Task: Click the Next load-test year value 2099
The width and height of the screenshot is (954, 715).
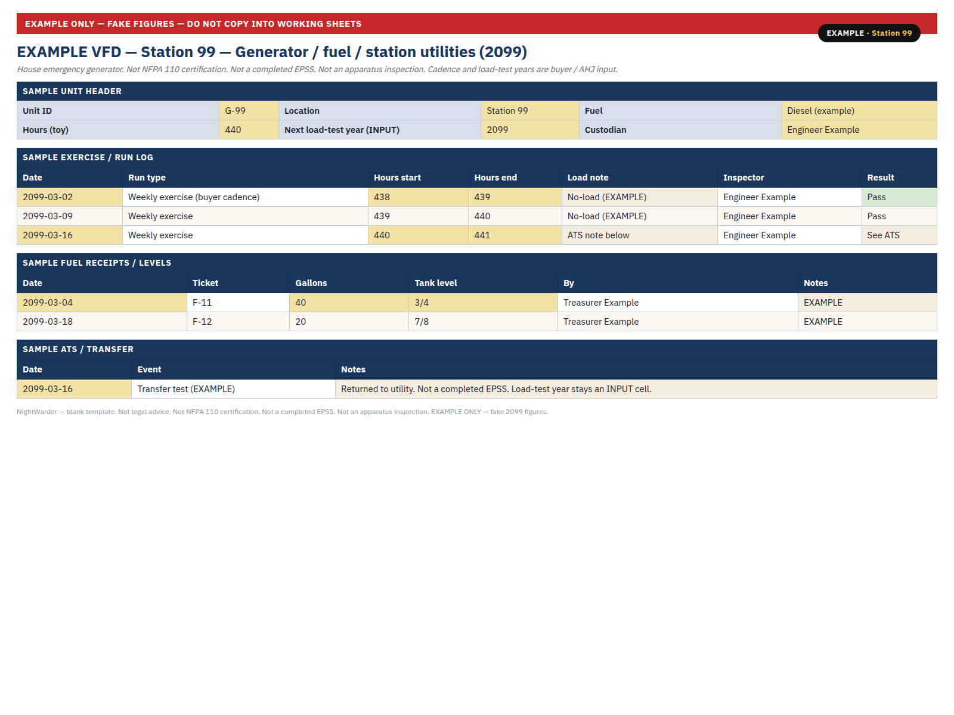Action: (529, 130)
